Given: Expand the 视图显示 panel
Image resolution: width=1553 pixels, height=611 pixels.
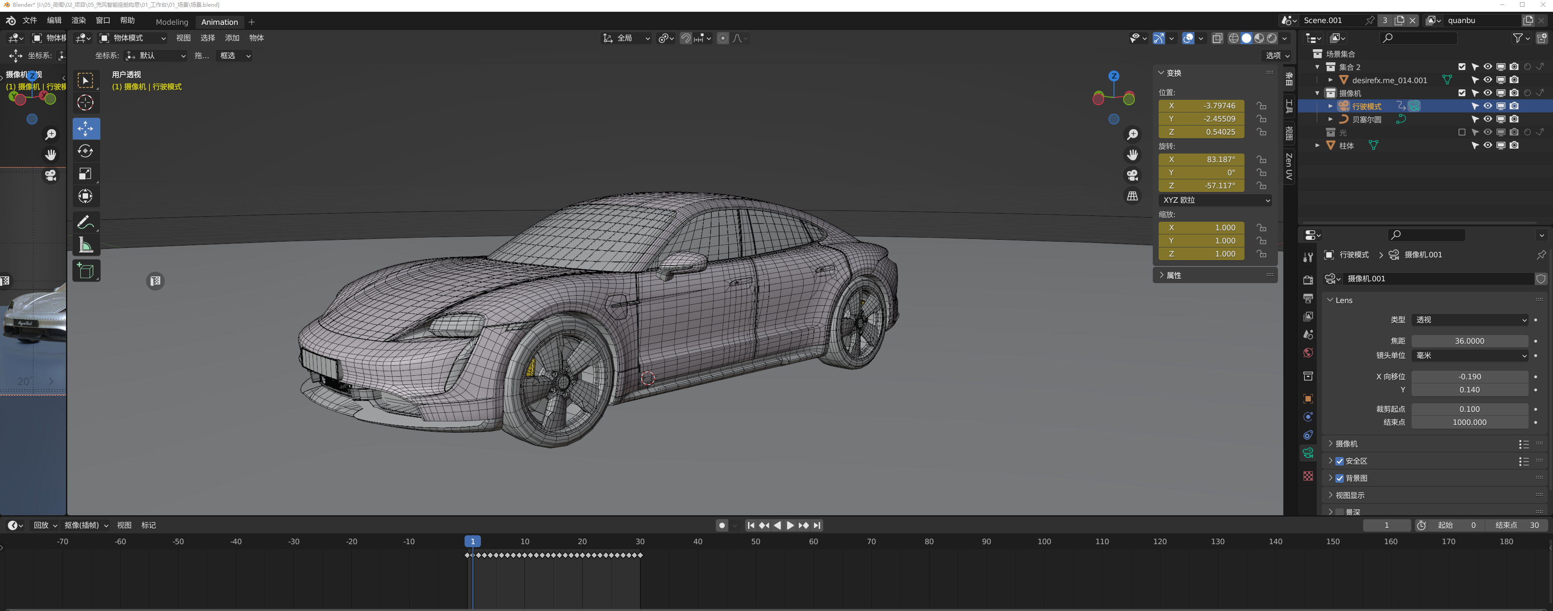Looking at the screenshot, I should tap(1349, 495).
